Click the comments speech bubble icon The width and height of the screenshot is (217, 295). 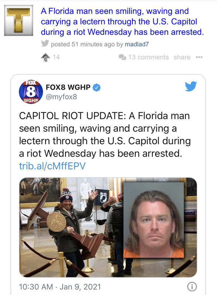point(122,57)
